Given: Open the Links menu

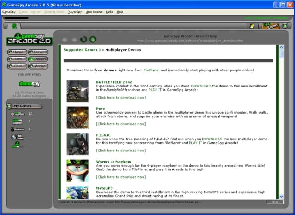Looking at the screenshot, I should (110, 12).
